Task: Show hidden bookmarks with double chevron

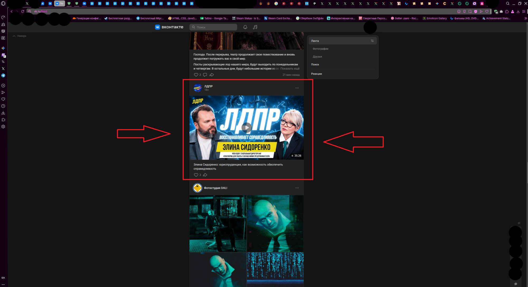Action: pyautogui.click(x=526, y=18)
